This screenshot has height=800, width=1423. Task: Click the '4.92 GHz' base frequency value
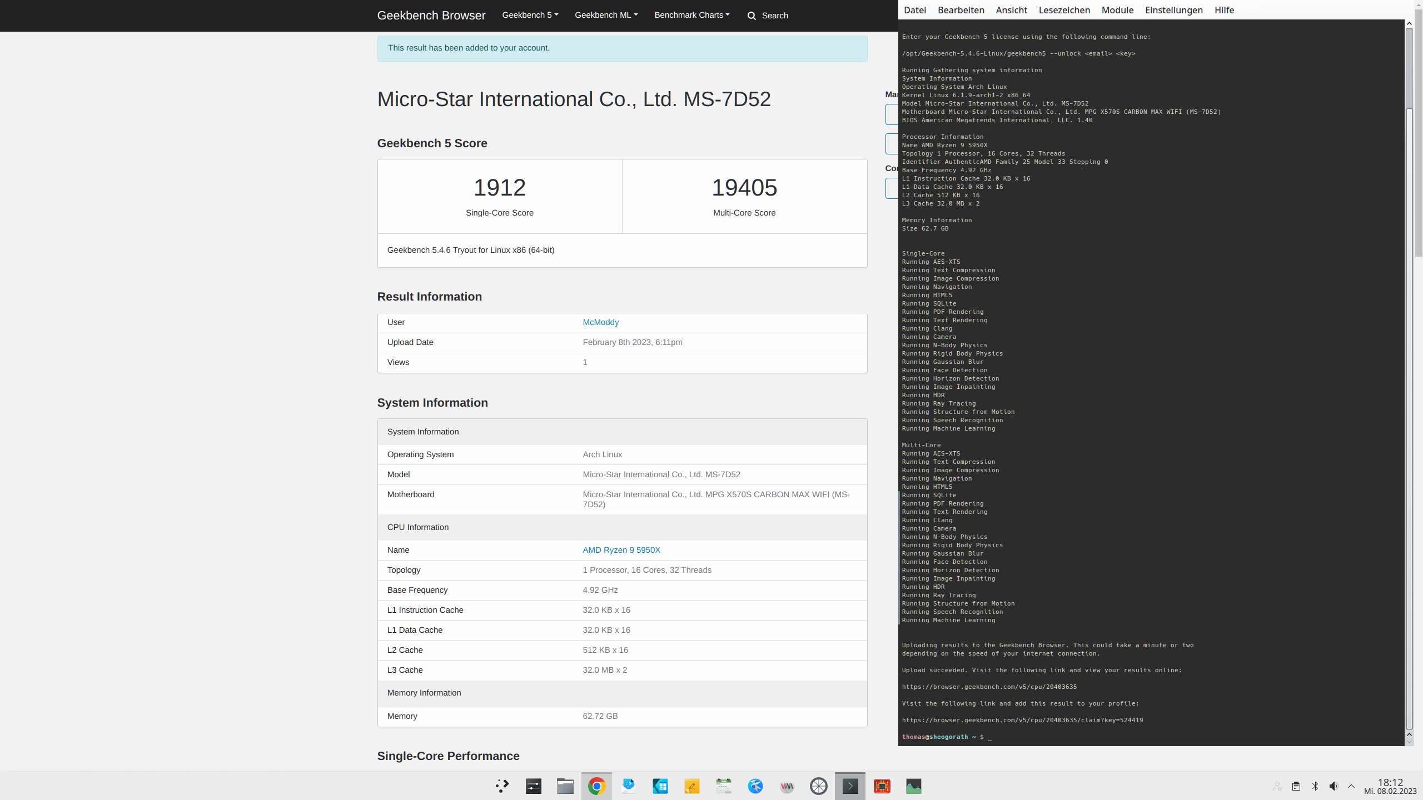click(600, 590)
